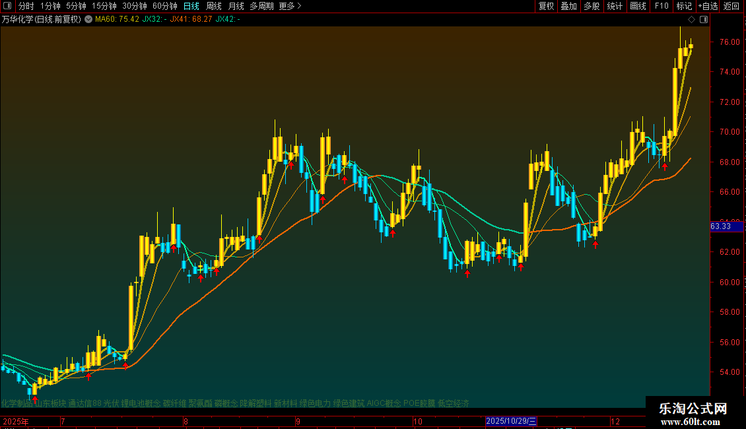Click the 降解塑料 concept tag
The image size is (746, 429).
pyautogui.click(x=255, y=403)
